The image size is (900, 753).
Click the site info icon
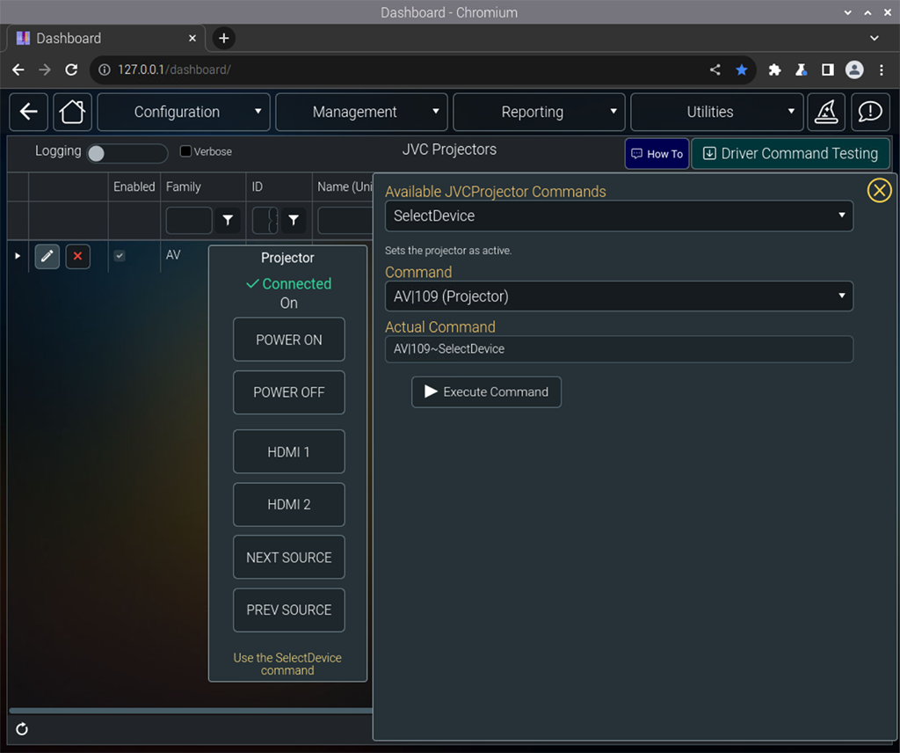tap(105, 69)
